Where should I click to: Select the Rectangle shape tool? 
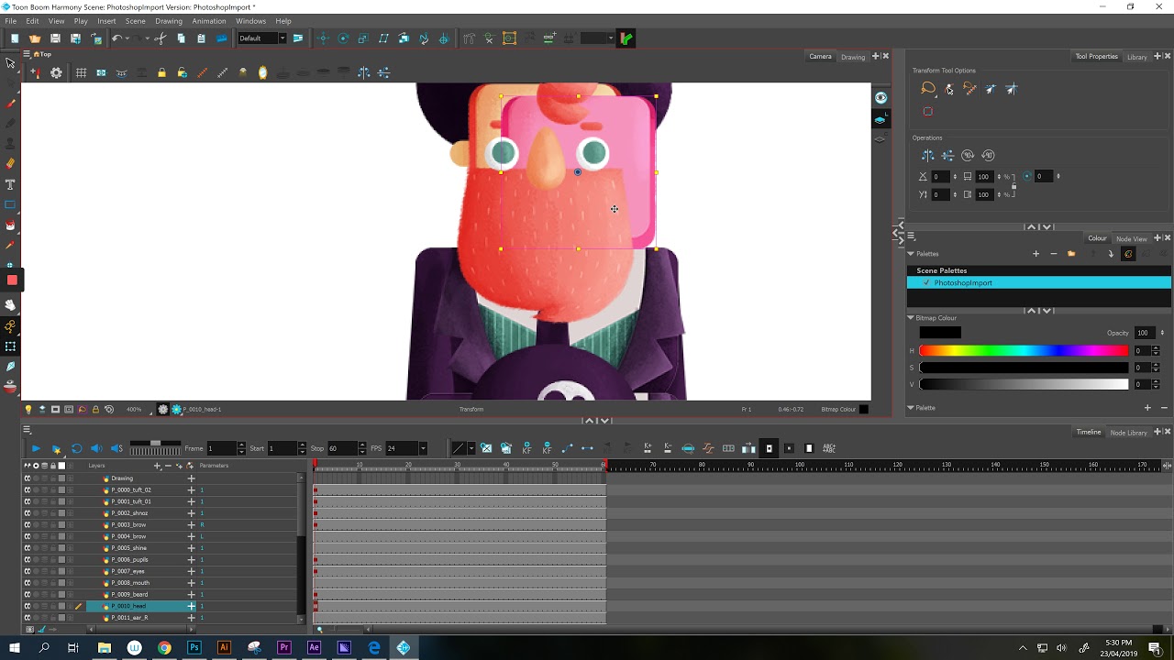point(11,203)
